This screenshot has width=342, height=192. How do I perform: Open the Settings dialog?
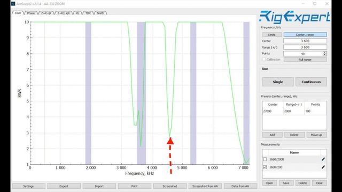pyautogui.click(x=28, y=186)
